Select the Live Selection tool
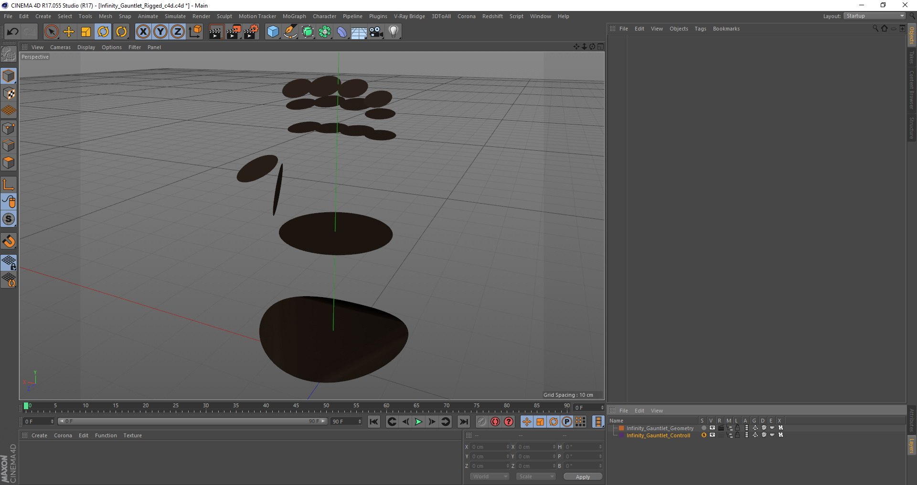 tap(51, 32)
